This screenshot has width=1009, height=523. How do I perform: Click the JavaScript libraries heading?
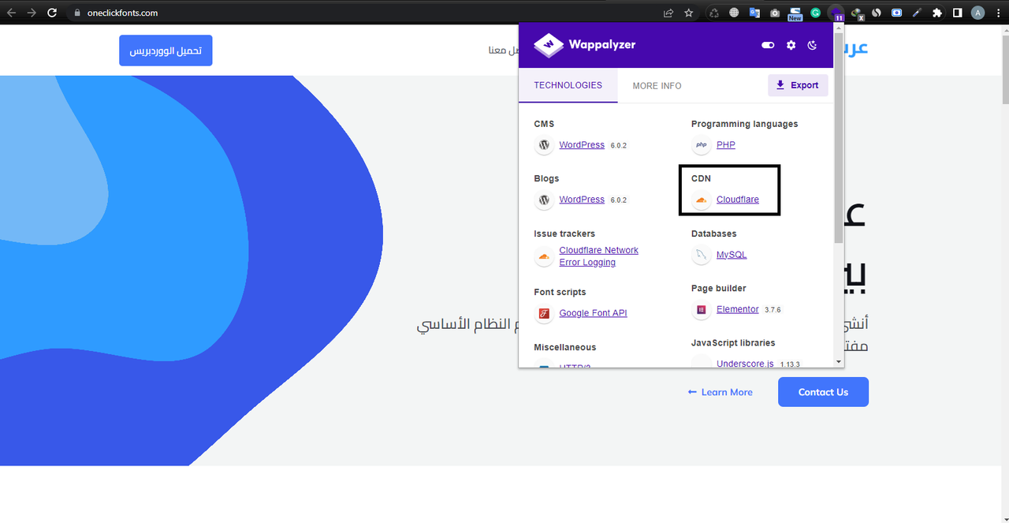click(x=733, y=343)
